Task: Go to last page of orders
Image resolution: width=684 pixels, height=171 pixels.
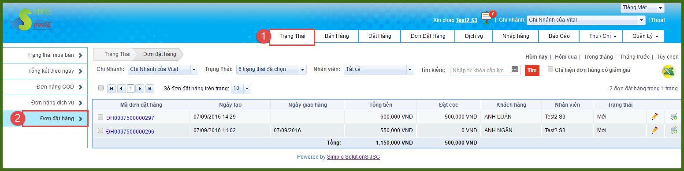Action: pos(150,89)
